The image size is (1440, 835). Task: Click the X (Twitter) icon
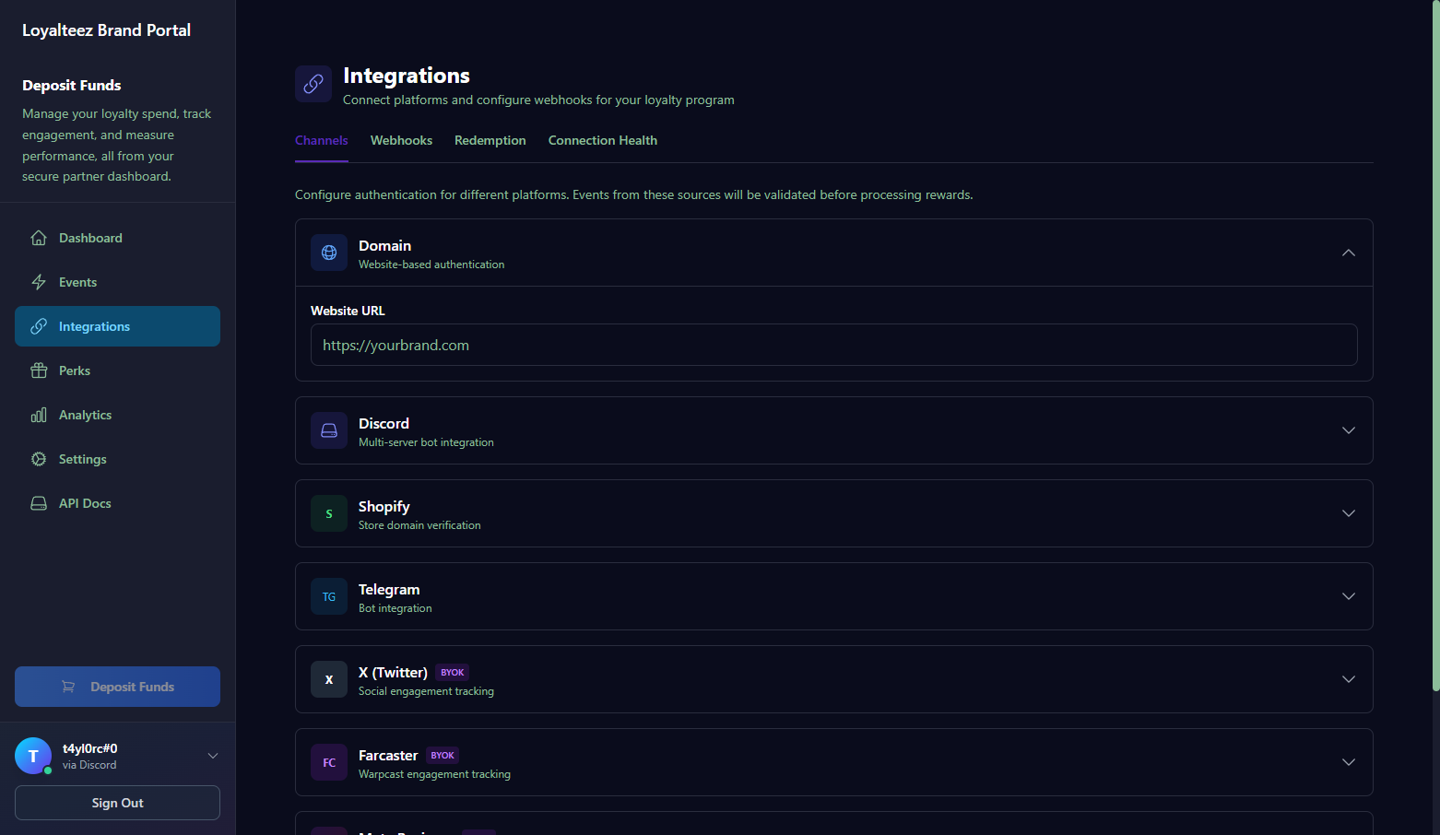[x=329, y=679]
